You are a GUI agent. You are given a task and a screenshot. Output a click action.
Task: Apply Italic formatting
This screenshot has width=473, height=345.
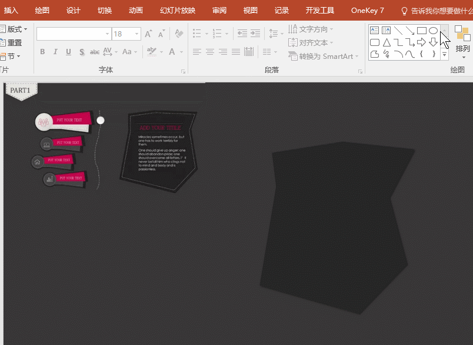pos(55,52)
